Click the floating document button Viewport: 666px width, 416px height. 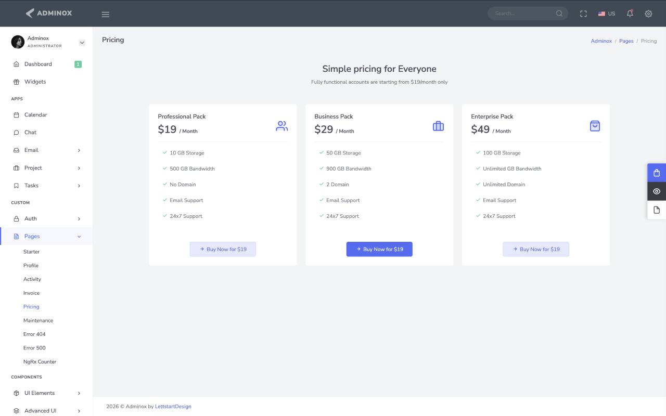[x=657, y=210]
